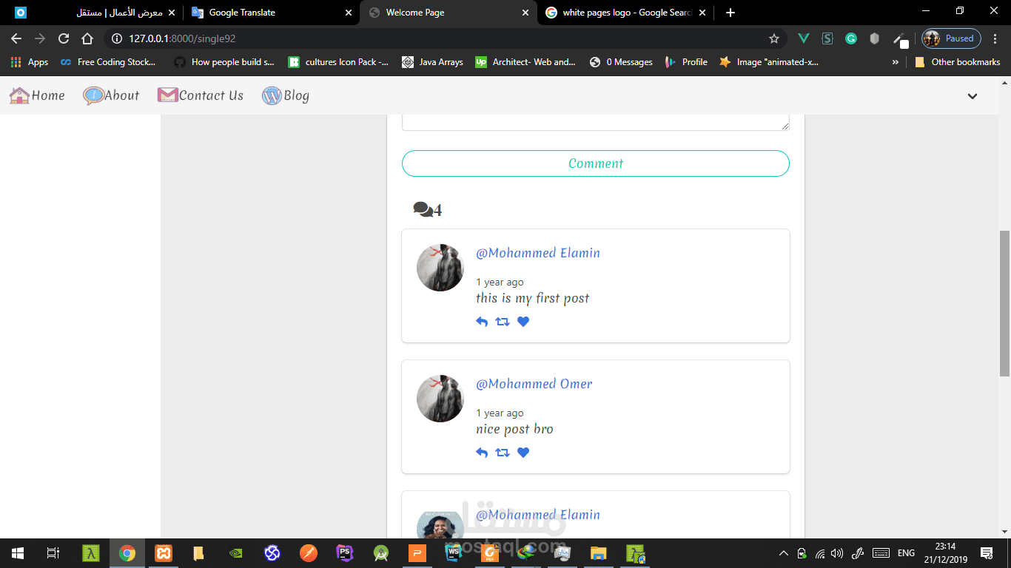
Task: Close the Welcome Page tab
Action: [x=525, y=13]
